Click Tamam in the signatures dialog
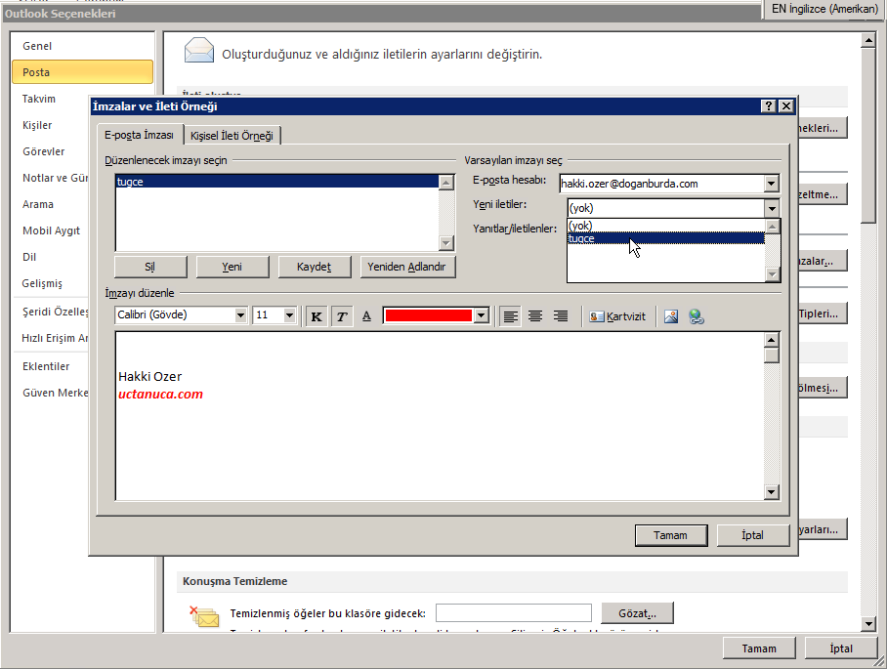The image size is (887, 669). click(x=671, y=535)
